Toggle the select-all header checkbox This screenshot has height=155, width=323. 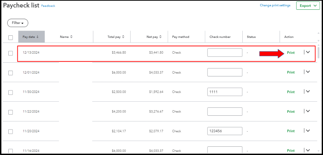pos(10,37)
